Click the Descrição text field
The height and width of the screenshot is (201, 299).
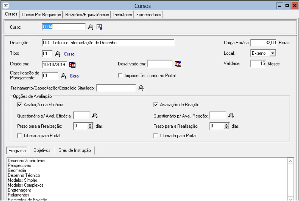pyautogui.click(x=108, y=43)
